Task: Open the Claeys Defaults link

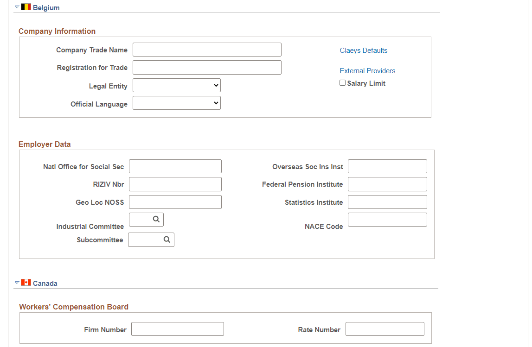Action: tap(363, 50)
